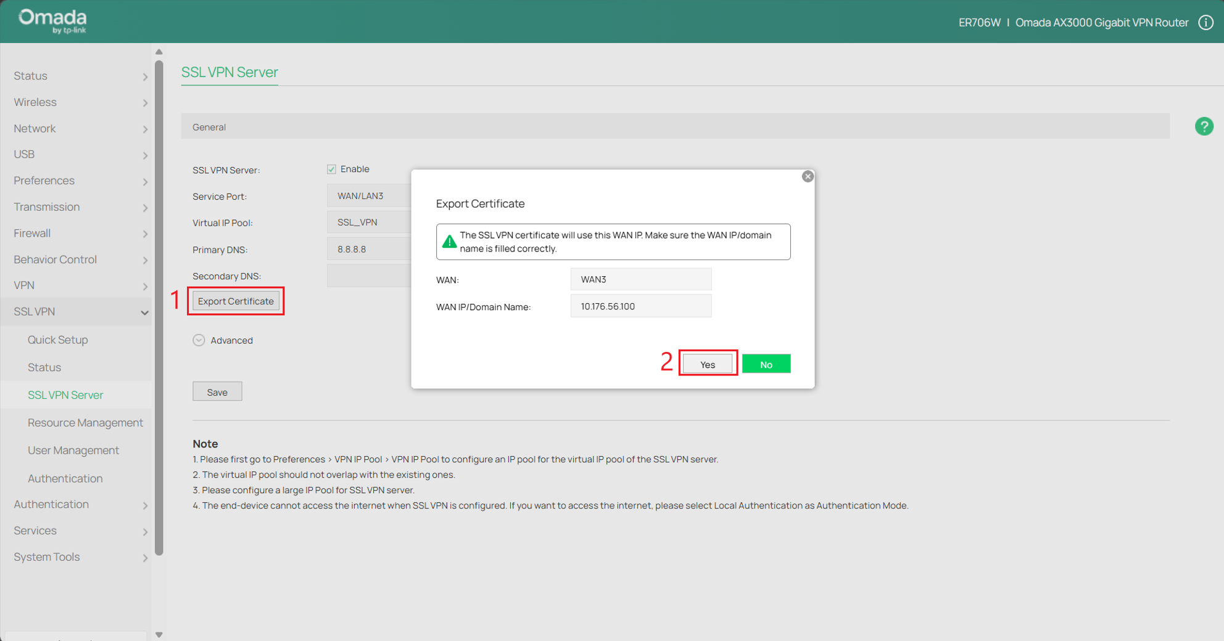1224x641 pixels.
Task: Click the WAN IP/Domain Name input field
Action: 641,306
